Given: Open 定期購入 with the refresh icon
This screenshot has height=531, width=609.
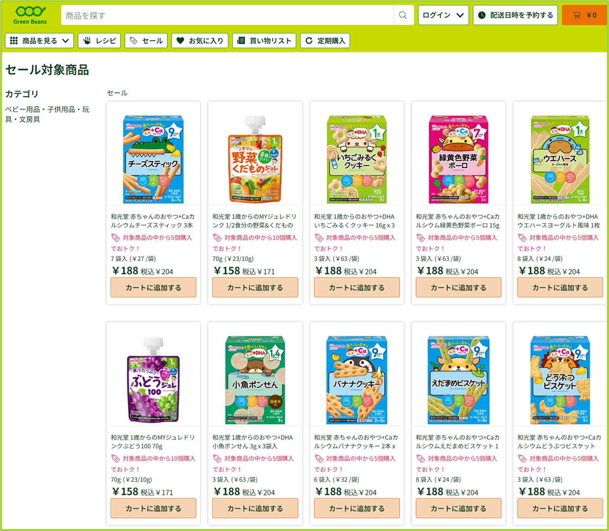Looking at the screenshot, I should [x=325, y=41].
